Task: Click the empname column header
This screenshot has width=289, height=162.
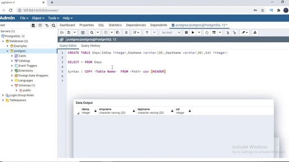Action: 117,111
